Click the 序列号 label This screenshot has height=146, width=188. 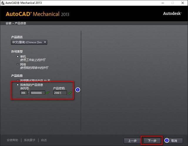pos(25,88)
